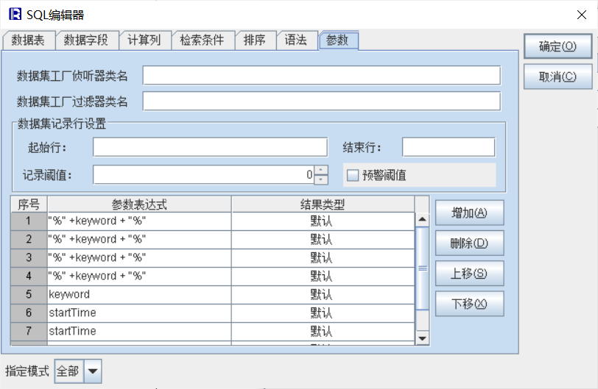Click 默认 result type in row 3

click(x=323, y=257)
